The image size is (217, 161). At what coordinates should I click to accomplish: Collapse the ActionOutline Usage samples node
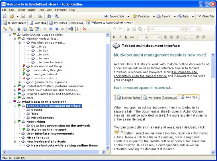click(x=10, y=34)
